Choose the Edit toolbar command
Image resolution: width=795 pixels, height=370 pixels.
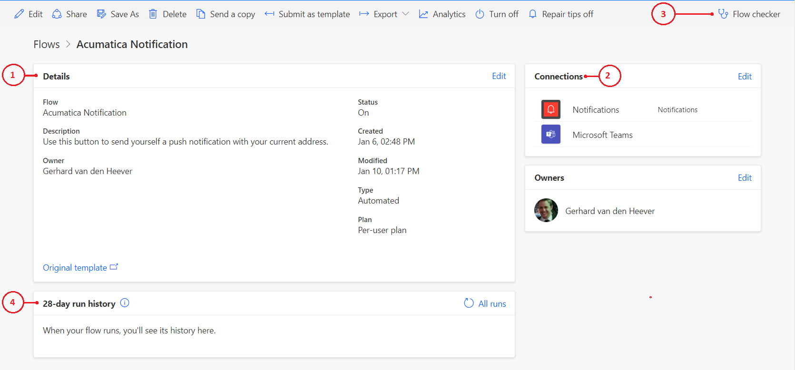[x=29, y=14]
